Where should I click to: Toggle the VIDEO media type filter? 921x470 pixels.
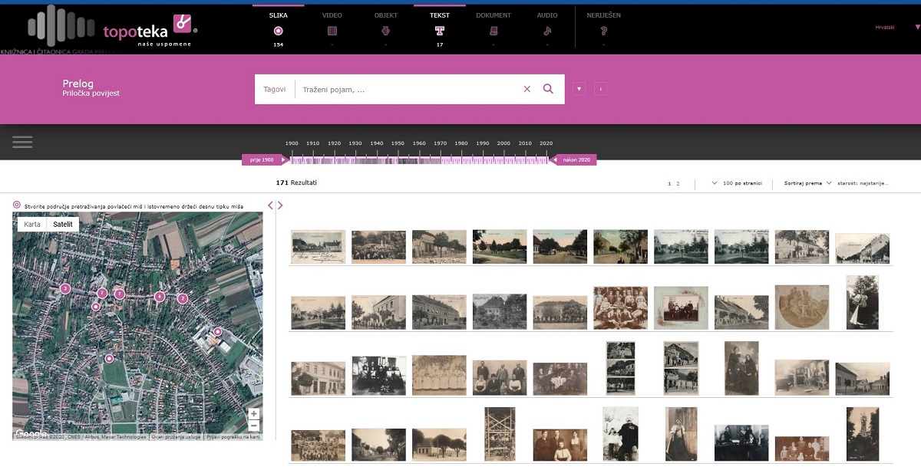pos(332,31)
